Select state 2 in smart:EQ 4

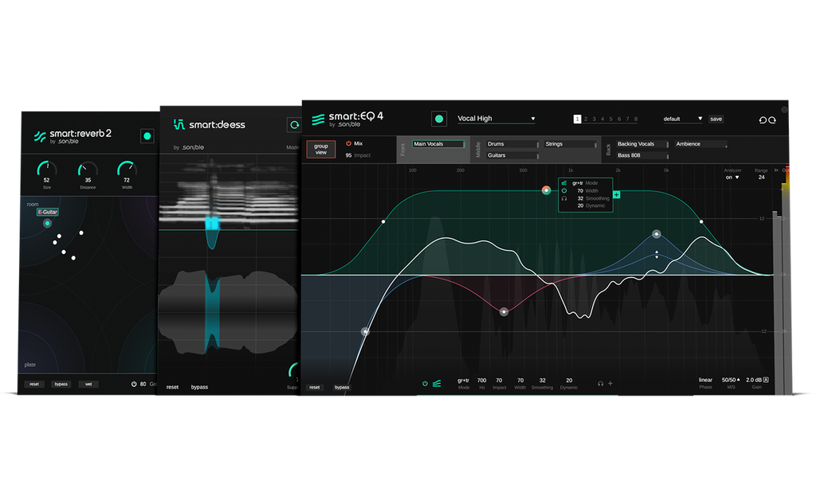pyautogui.click(x=586, y=119)
